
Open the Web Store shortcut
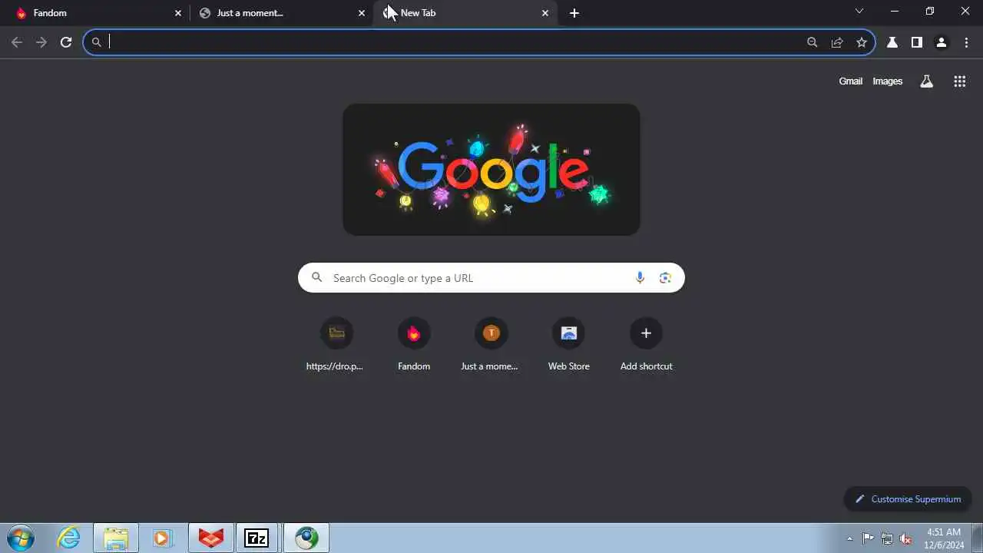(568, 344)
